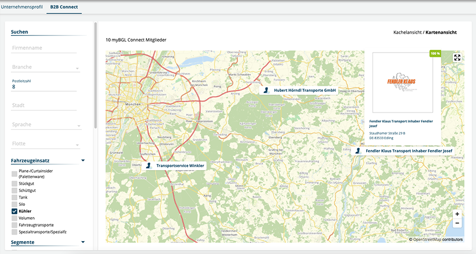This screenshot has width=476, height=254.
Task: Open the Fendler Klaus logo thumbnail
Action: coord(403,83)
